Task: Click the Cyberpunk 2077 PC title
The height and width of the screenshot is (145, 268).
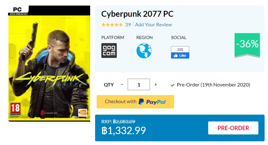Action: [137, 14]
